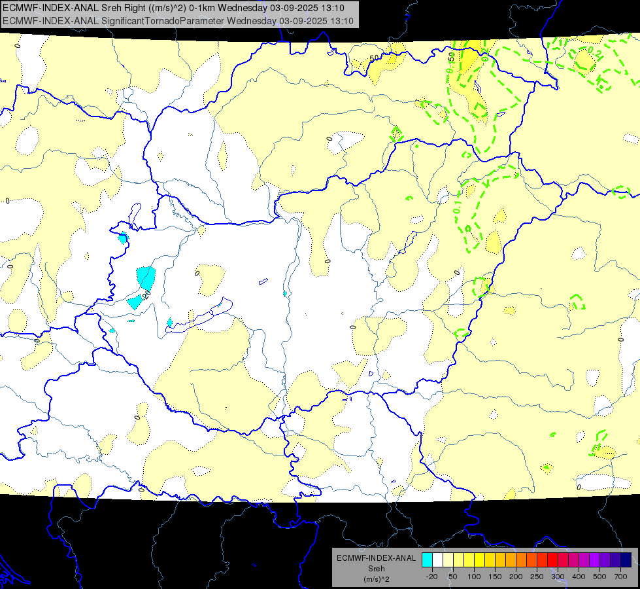
Task: Click the '100' value under the legend bar
Action: (474, 577)
